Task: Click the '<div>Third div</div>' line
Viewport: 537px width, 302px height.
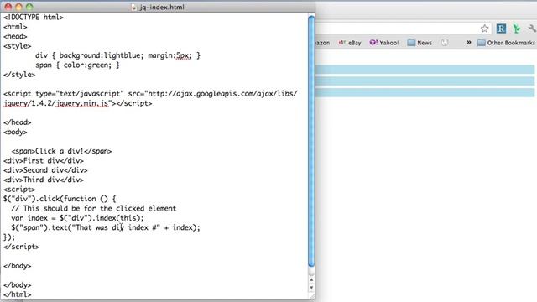Action: pyautogui.click(x=44, y=180)
